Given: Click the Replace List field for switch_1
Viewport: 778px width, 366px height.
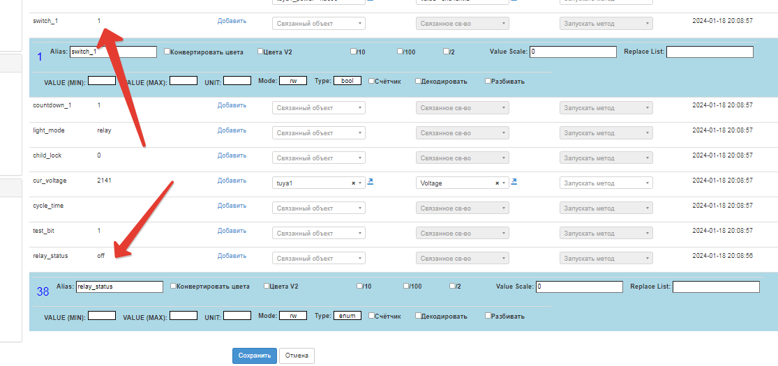Looking at the screenshot, I should 710,52.
